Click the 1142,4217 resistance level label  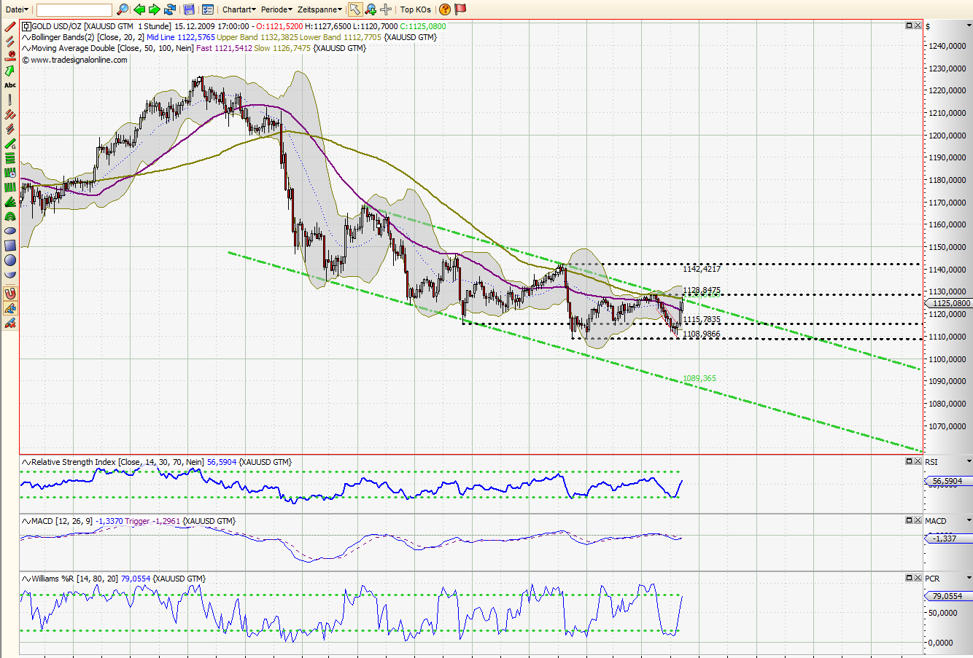(702, 269)
